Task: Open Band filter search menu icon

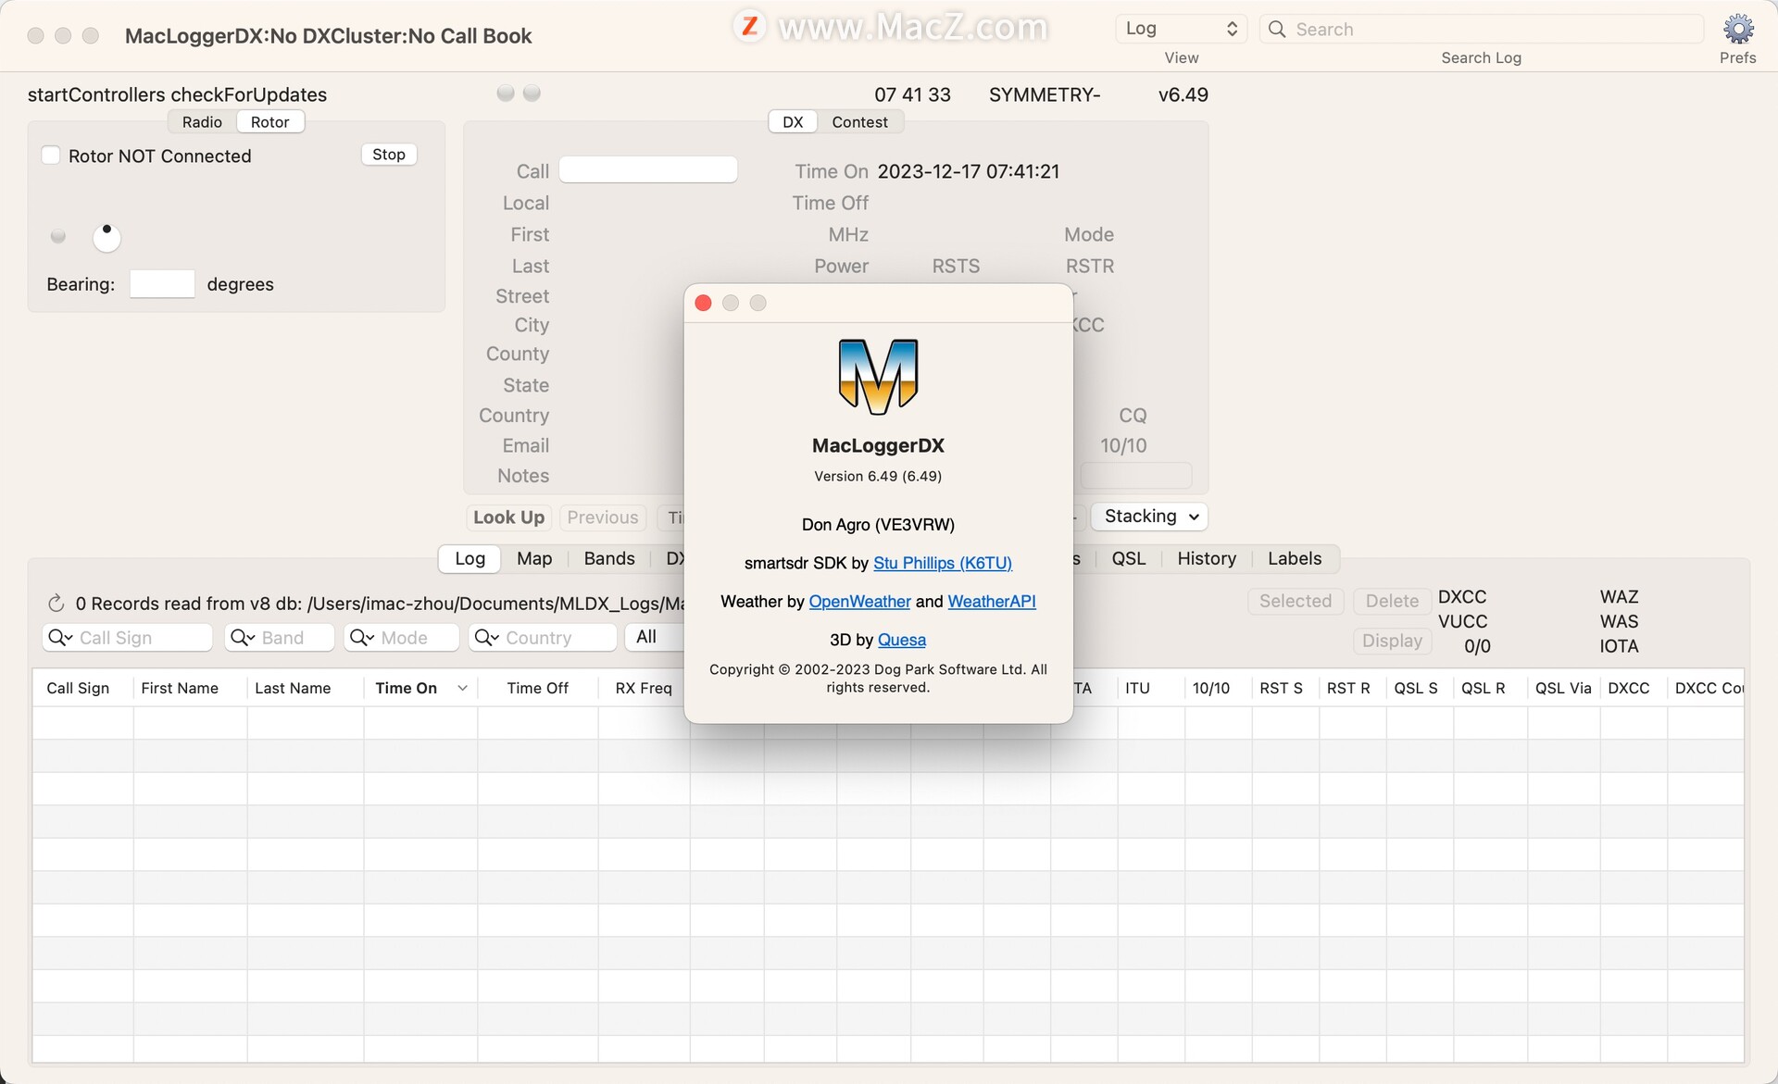Action: [243, 638]
